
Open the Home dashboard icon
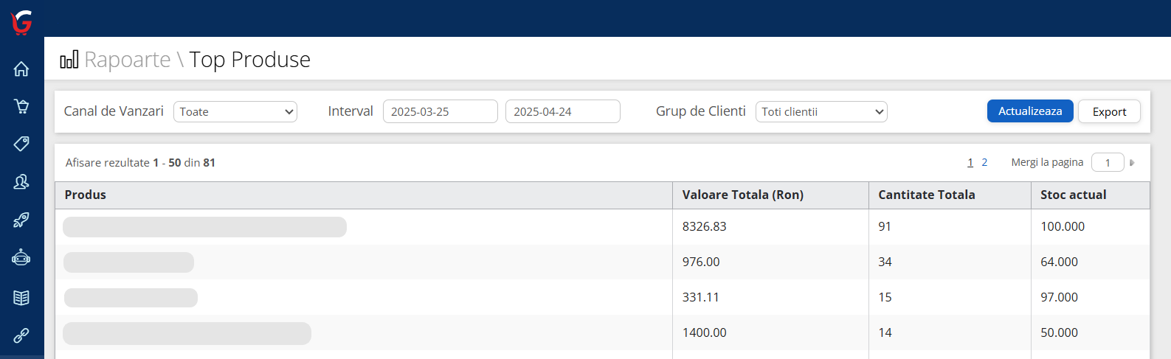tap(21, 69)
